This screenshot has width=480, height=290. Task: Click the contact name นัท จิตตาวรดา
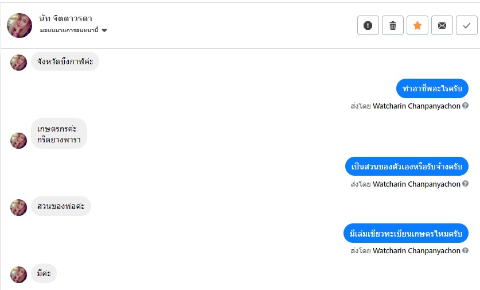point(66,18)
